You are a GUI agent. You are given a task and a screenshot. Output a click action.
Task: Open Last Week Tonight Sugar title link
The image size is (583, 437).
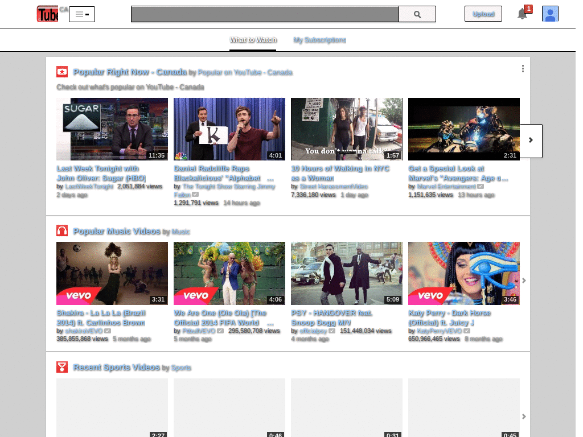point(101,174)
